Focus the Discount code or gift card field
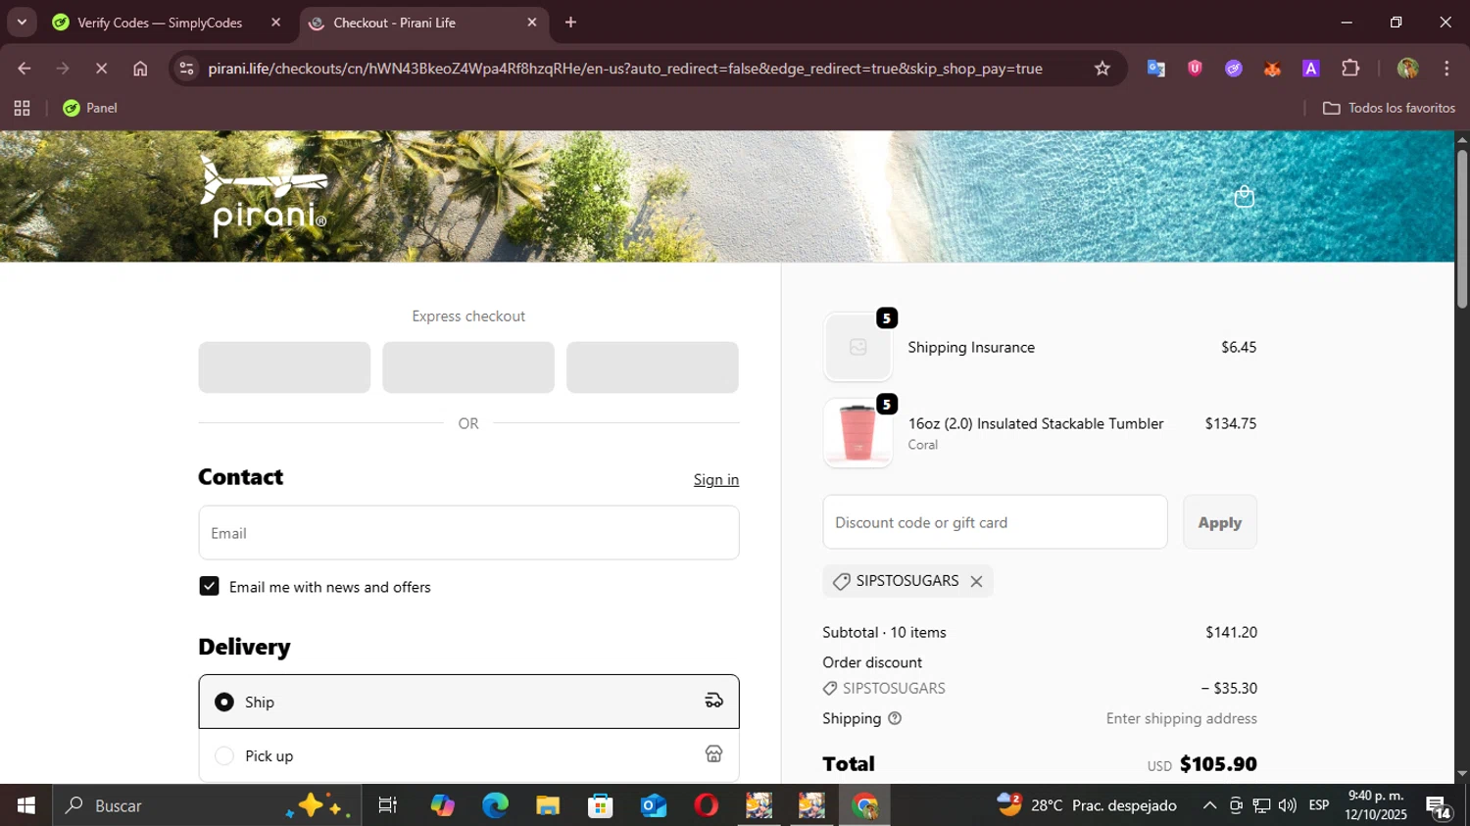The height and width of the screenshot is (826, 1470). pos(995,522)
